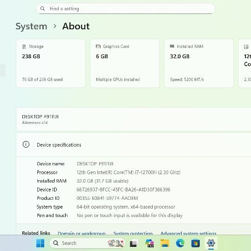Click the magnifier icon in Find a setting
Viewport: 251px width, 251px height.
(x=42, y=9)
